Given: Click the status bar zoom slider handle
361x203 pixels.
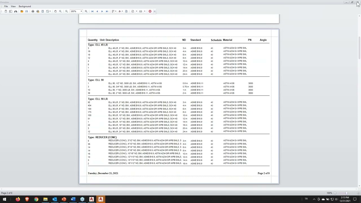Looking at the screenshot, I should click(x=346, y=193).
